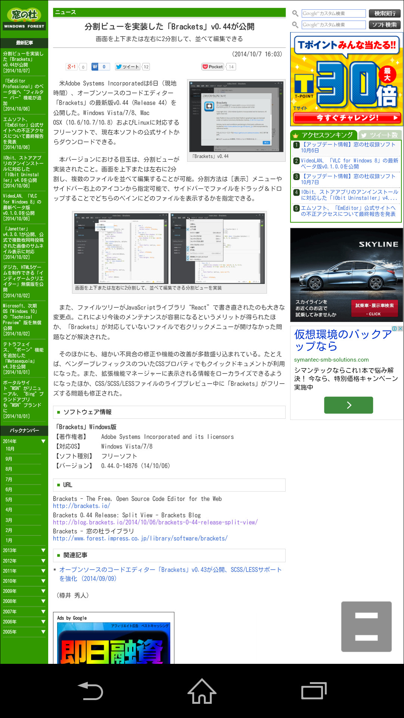Open sidebar article about インディゲームクリエイター
The image size is (404, 718).
tap(23, 281)
